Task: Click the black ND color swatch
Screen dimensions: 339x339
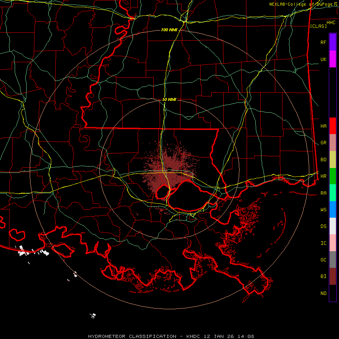Action: coord(333,293)
